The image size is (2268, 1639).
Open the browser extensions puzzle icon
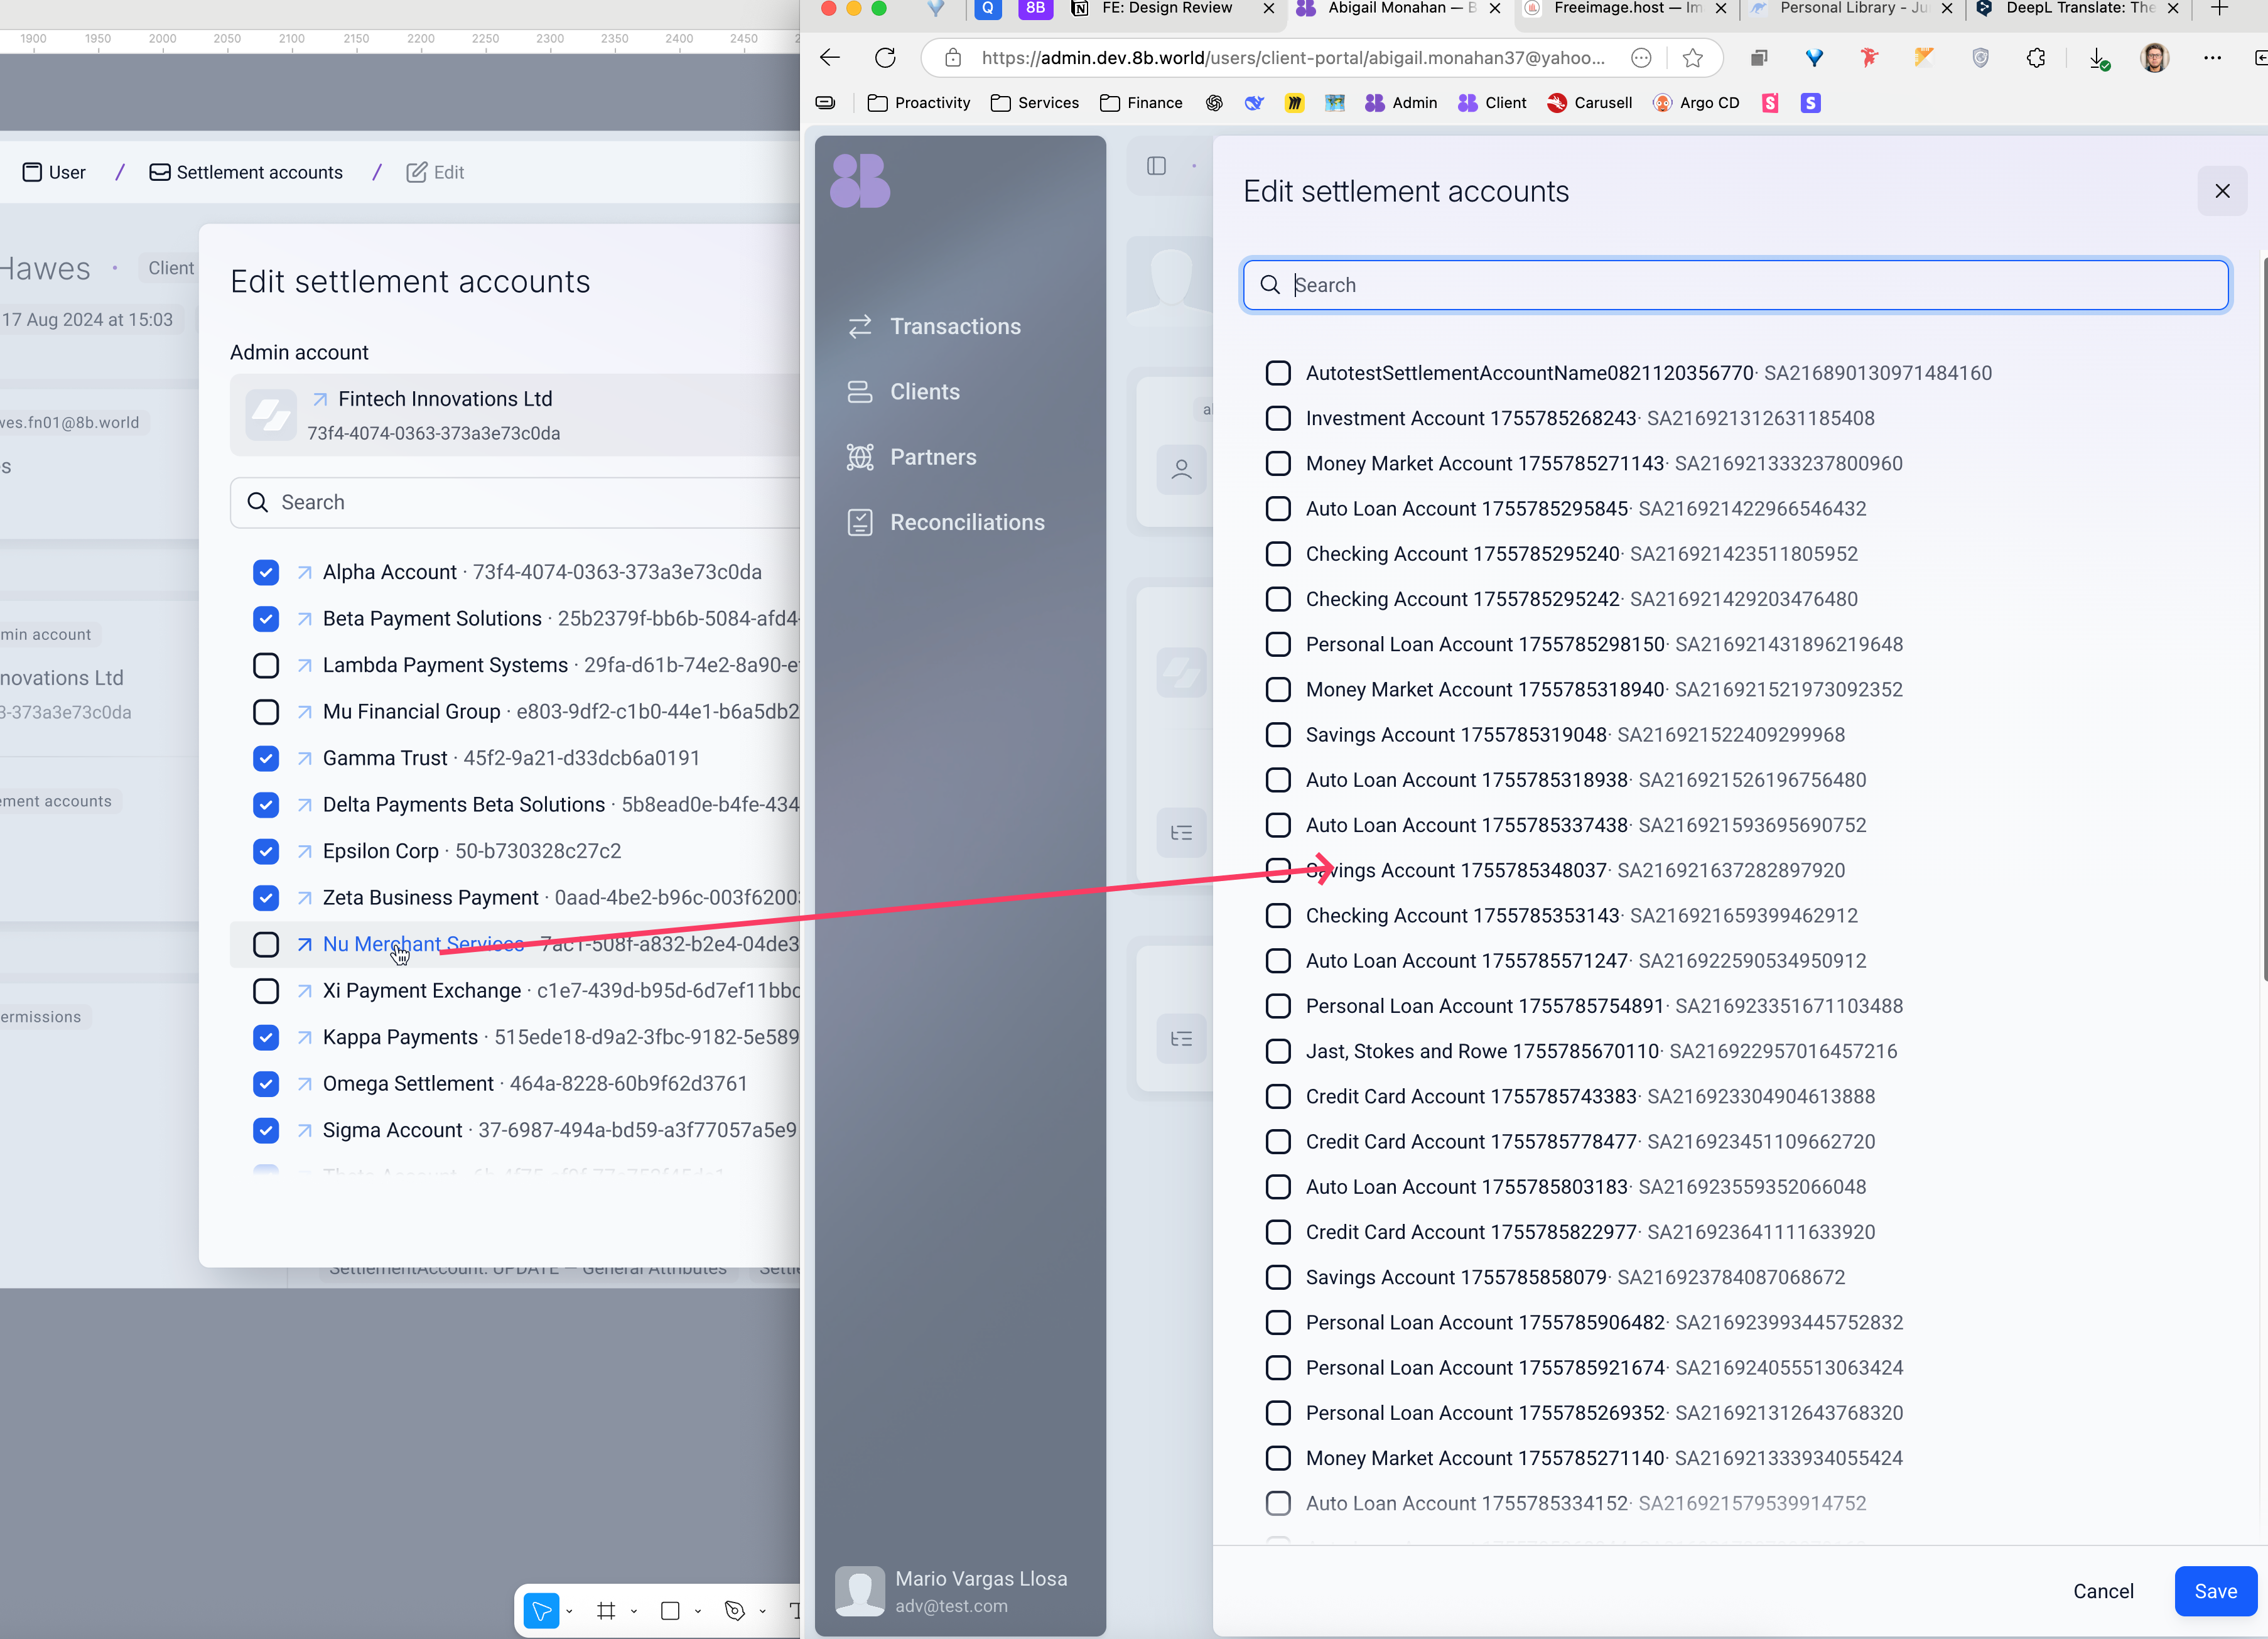coord(2035,58)
